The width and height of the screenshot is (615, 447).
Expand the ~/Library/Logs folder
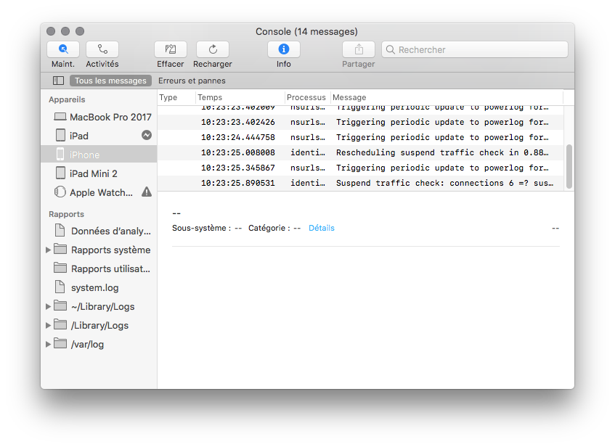point(48,306)
